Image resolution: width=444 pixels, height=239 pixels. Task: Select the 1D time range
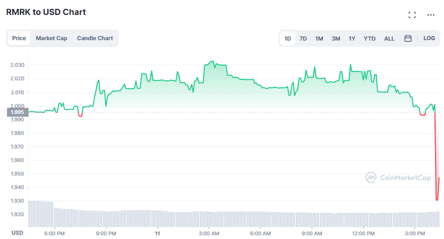(x=288, y=38)
